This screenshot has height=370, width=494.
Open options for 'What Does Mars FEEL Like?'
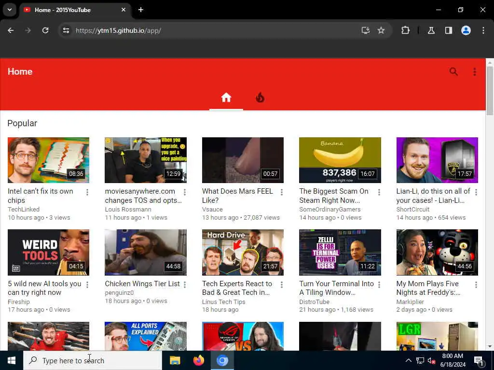click(x=282, y=192)
